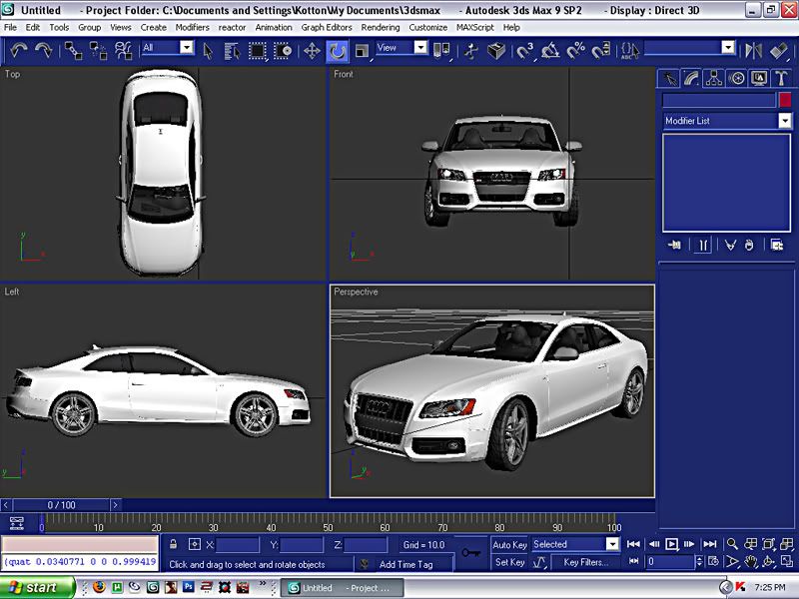Activate the Select and Rotate tool
This screenshot has width=799, height=599.
click(x=338, y=49)
